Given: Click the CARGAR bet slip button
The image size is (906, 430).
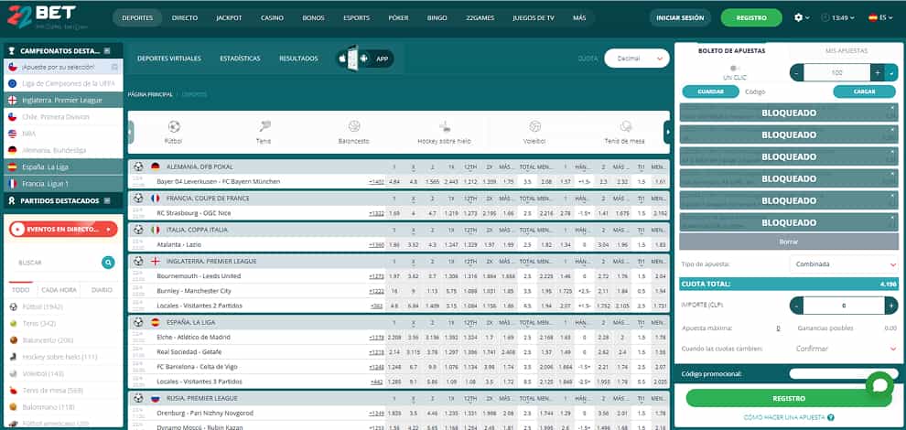Looking at the screenshot, I should click(865, 91).
